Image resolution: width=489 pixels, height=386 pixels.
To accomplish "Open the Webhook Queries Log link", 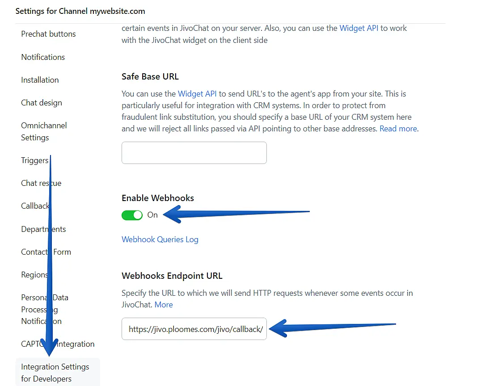I will [160, 239].
